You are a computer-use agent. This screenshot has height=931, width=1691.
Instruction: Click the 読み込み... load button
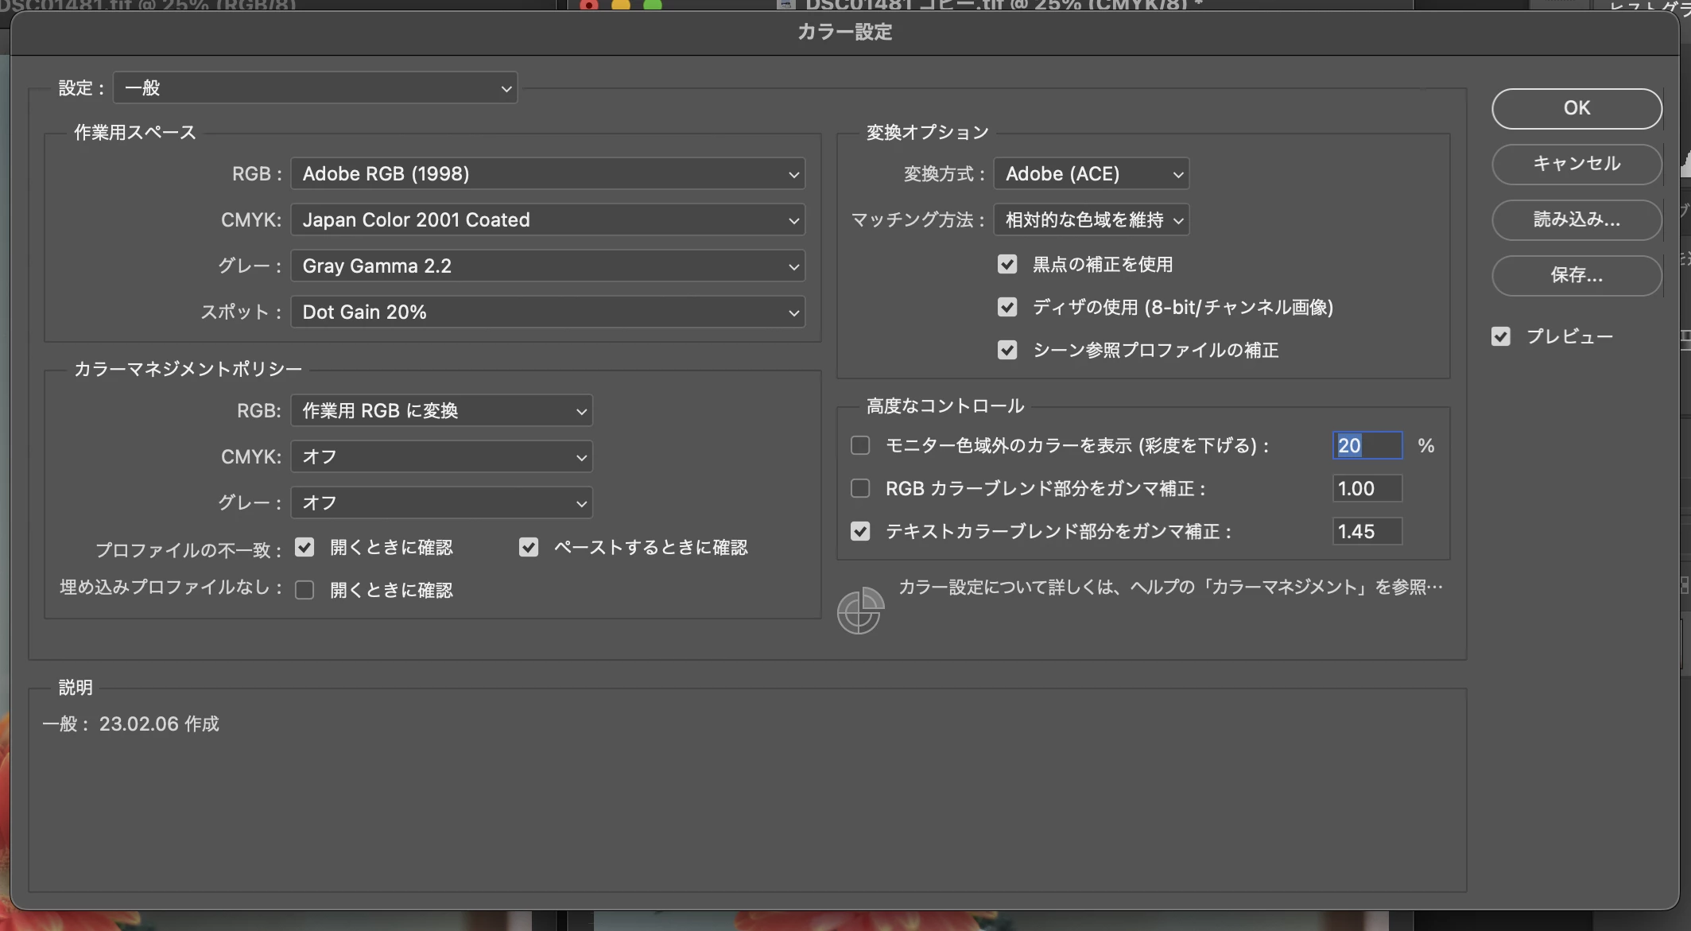[1576, 219]
